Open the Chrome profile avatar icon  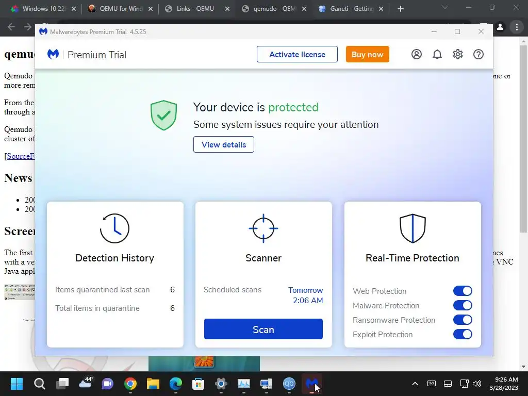500,27
